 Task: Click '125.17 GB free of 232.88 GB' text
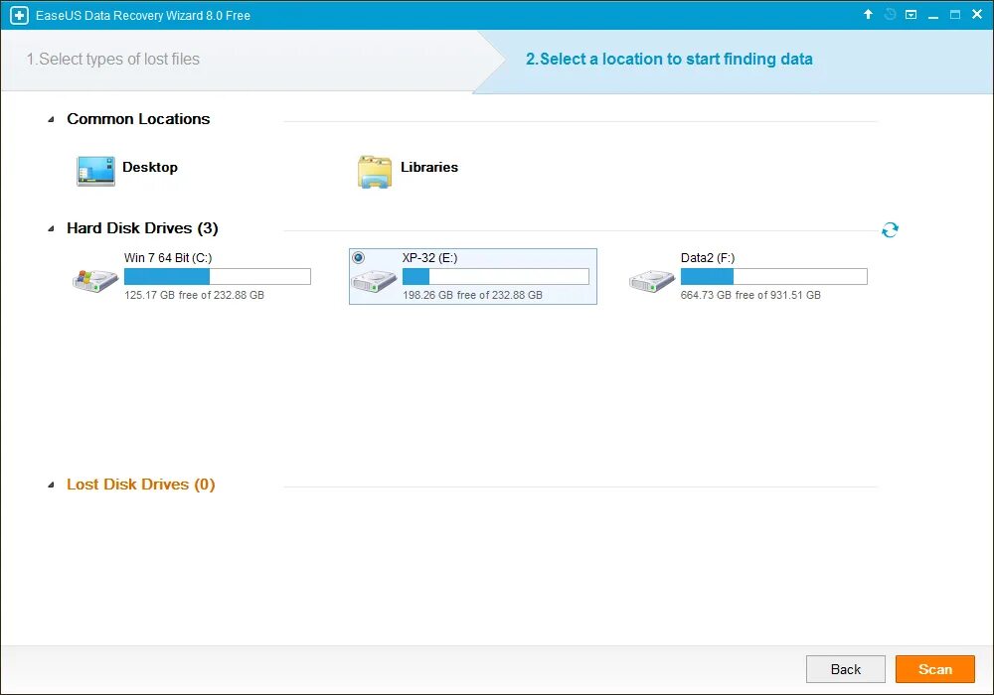click(194, 295)
